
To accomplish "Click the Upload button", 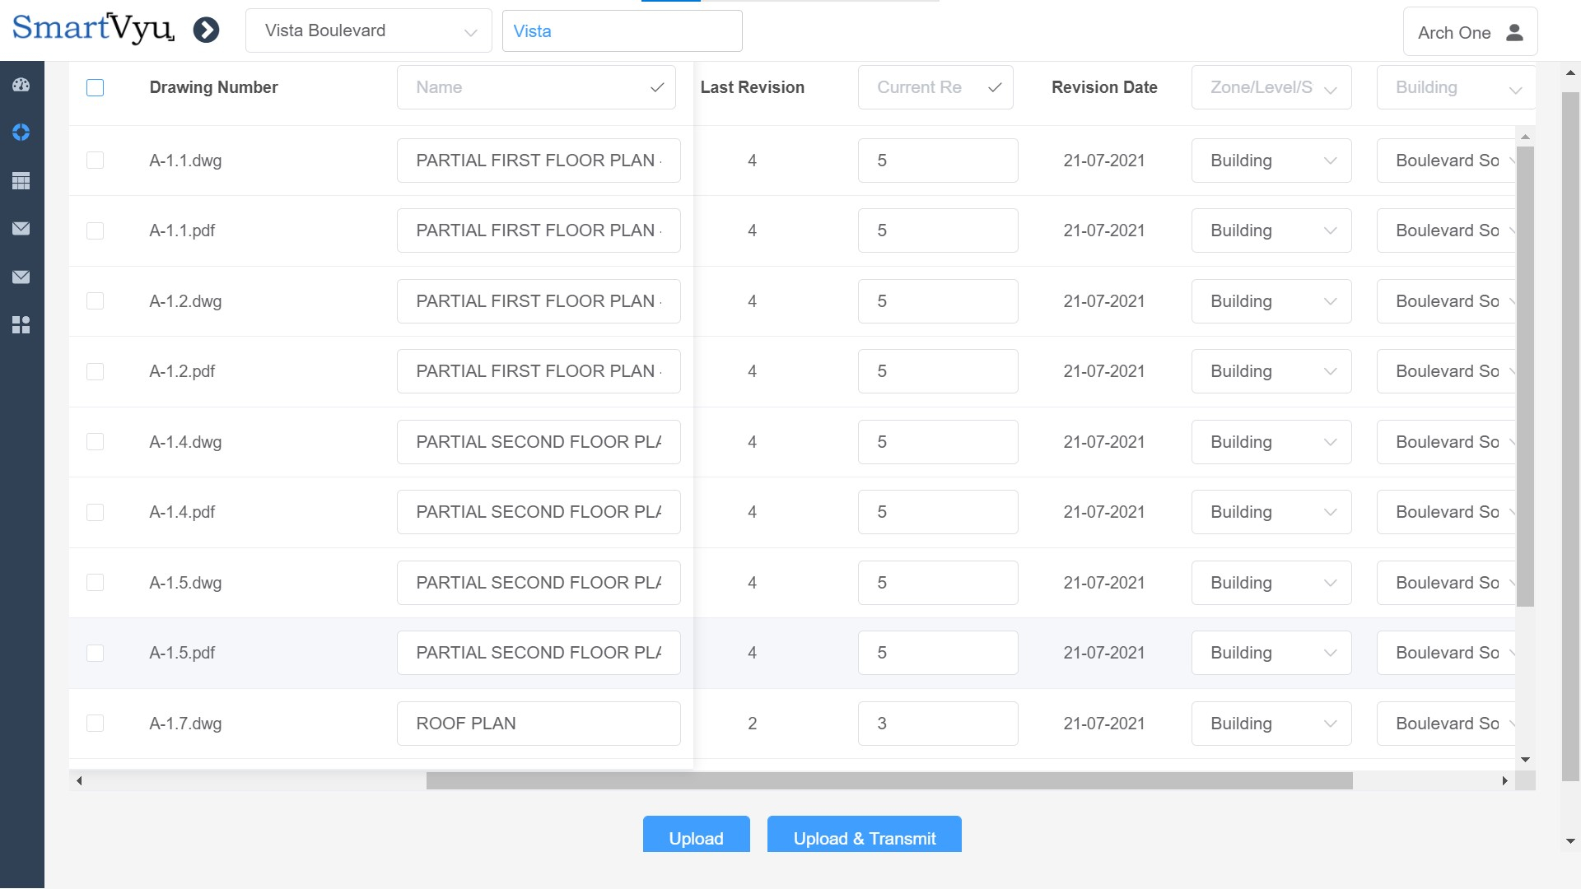I will coord(695,837).
